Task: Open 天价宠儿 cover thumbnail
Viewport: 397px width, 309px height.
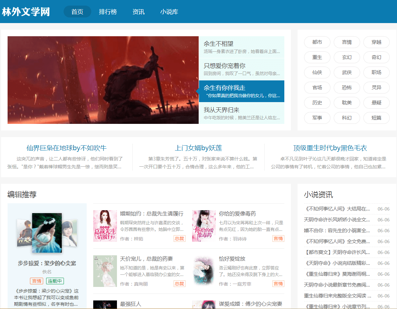Action: 105,271
